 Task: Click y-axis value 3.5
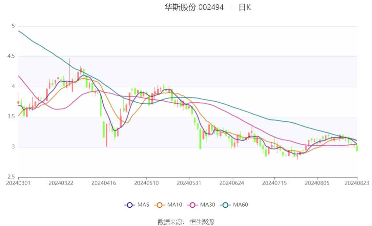pyautogui.click(x=11, y=116)
